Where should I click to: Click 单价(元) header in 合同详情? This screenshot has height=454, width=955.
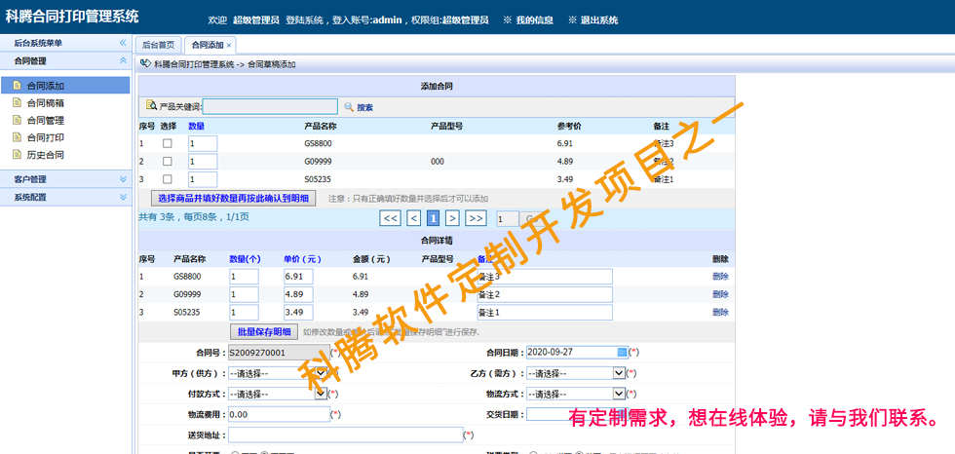point(303,259)
